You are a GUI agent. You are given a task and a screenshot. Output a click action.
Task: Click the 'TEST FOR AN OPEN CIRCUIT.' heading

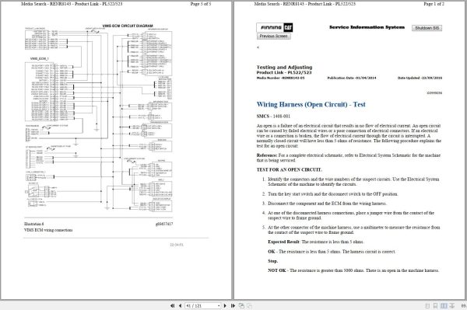(290, 169)
